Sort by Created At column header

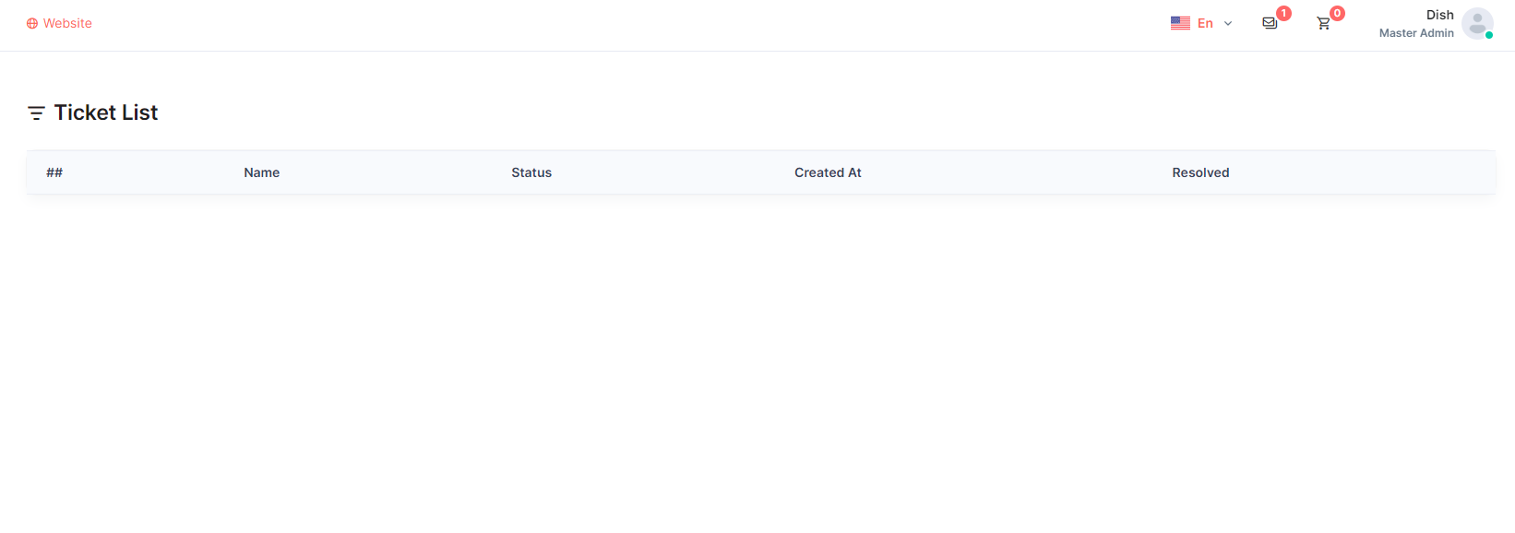828,172
